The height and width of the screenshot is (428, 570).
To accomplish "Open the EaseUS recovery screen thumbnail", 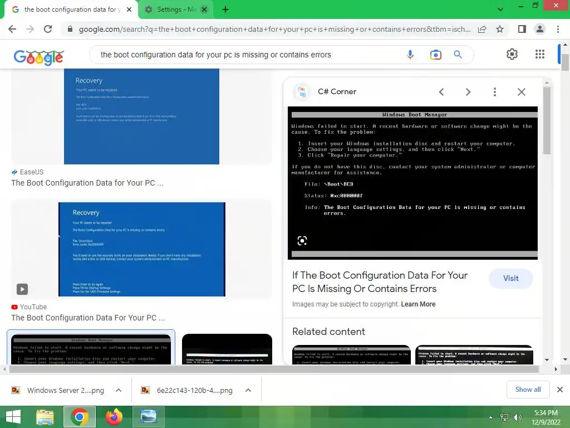I will 141,116.
